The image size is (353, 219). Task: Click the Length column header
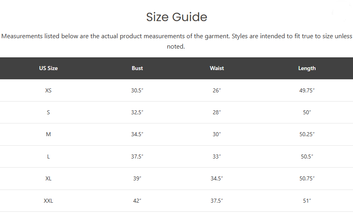[307, 68]
